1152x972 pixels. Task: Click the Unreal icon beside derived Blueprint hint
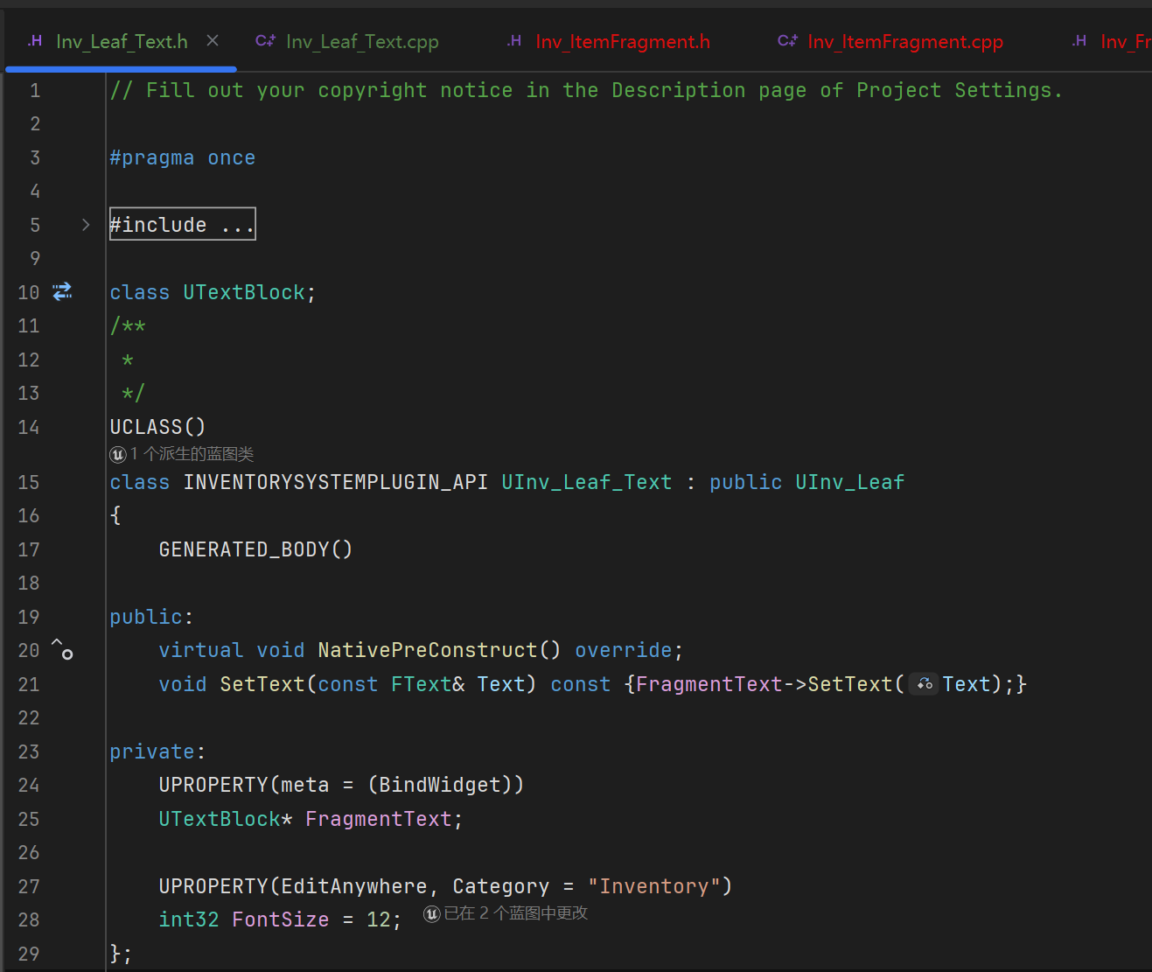118,454
